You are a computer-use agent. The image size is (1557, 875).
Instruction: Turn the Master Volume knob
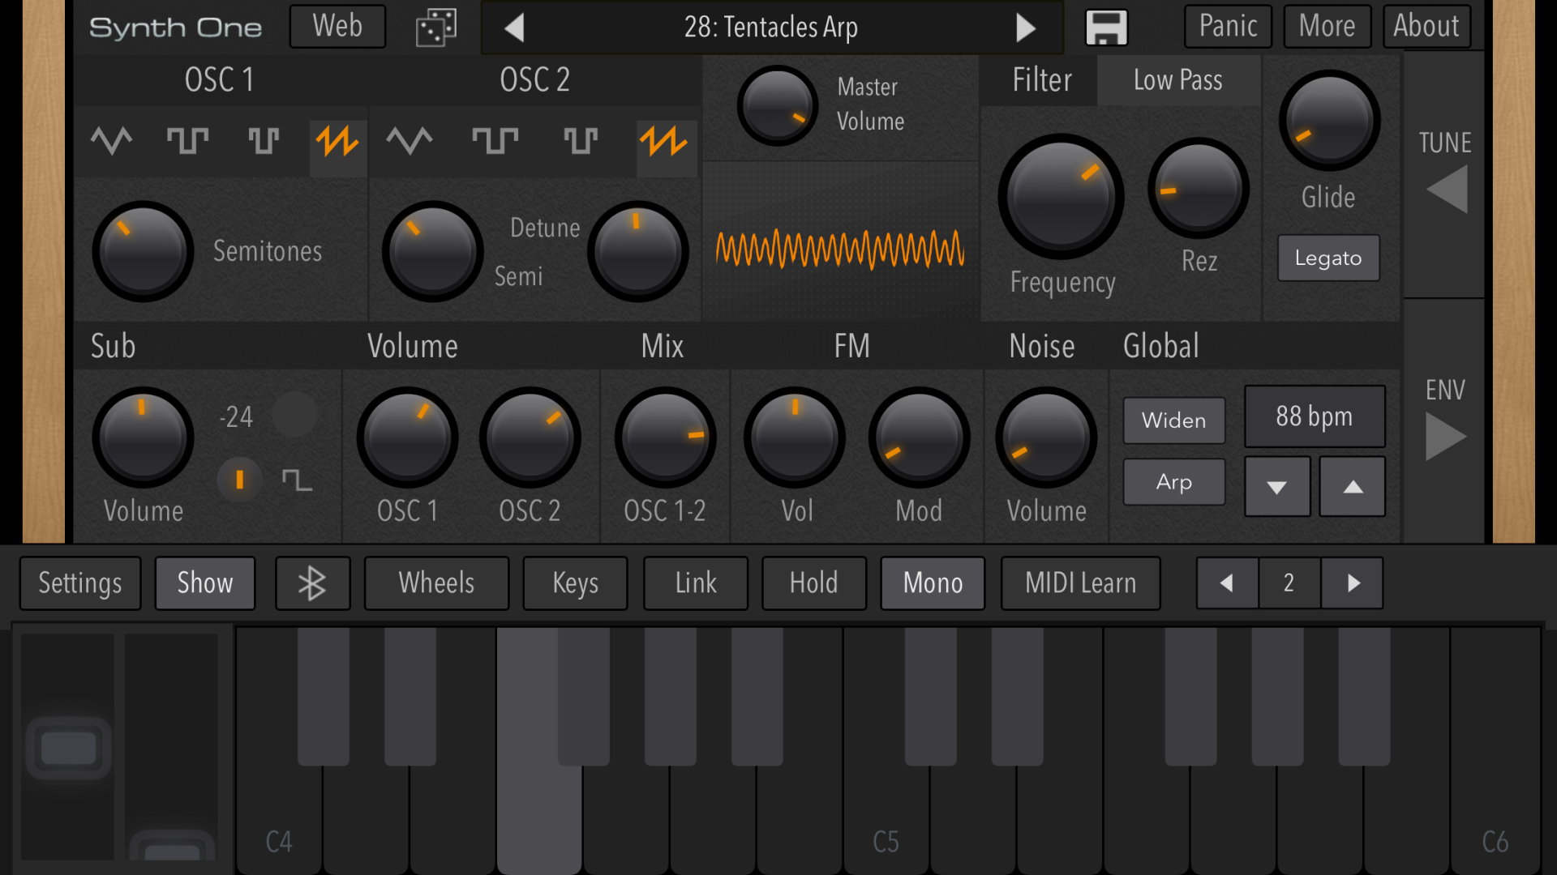(777, 104)
